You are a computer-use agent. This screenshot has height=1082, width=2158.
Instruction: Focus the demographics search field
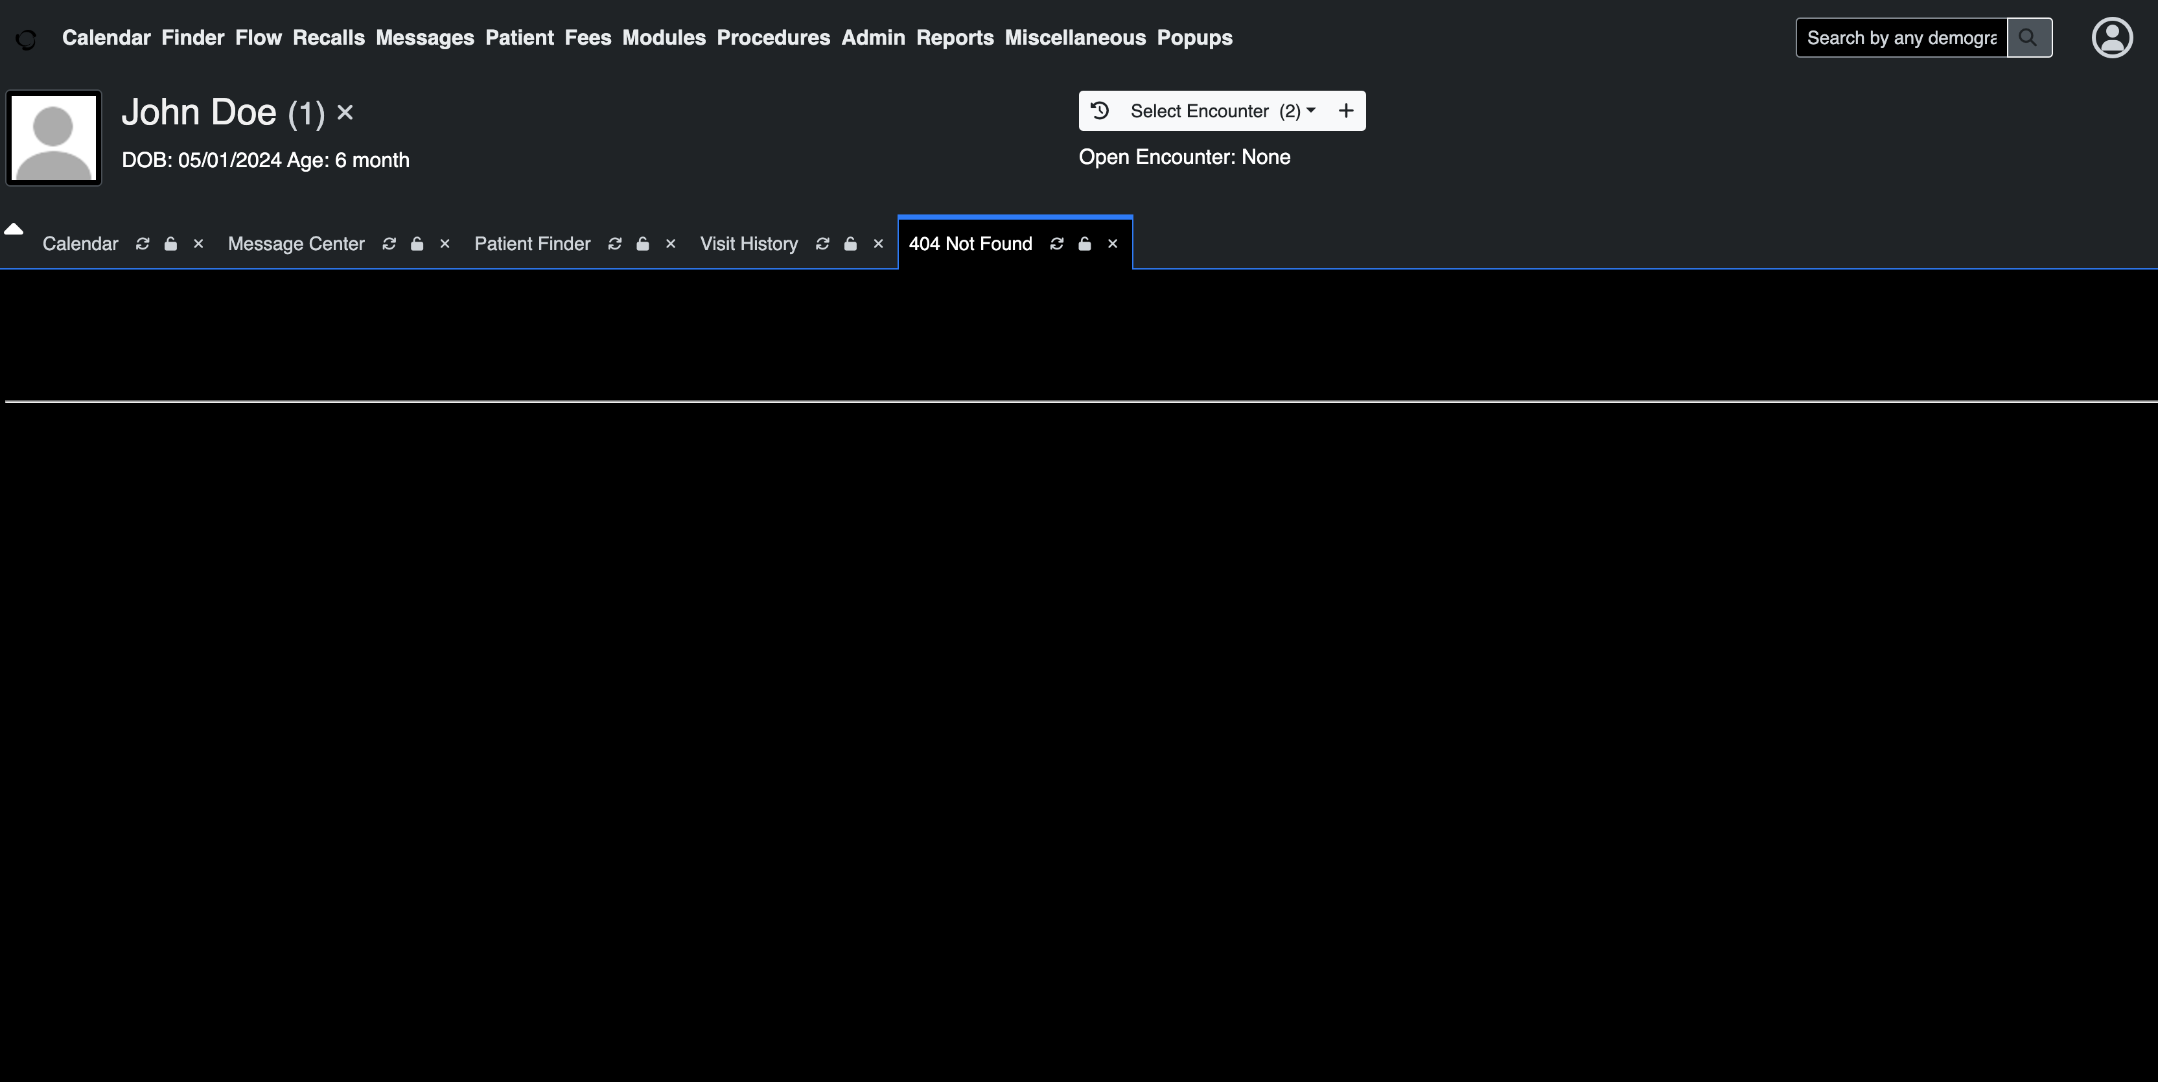pos(1901,38)
